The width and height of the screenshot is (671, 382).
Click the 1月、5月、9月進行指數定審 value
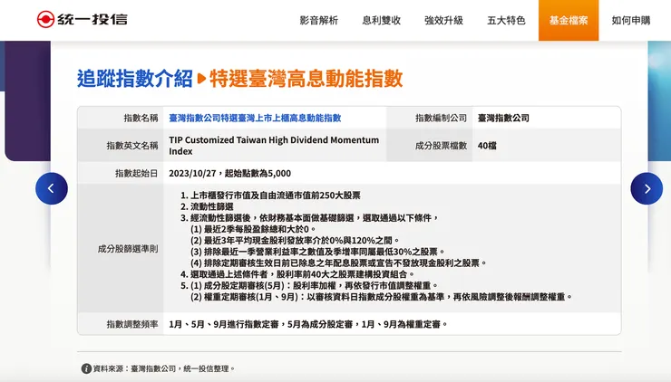pyautogui.click(x=308, y=324)
